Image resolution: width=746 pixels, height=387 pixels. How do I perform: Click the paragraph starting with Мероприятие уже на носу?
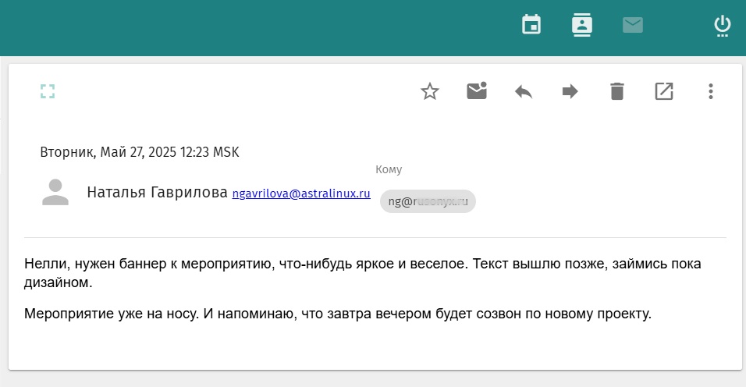338,314
